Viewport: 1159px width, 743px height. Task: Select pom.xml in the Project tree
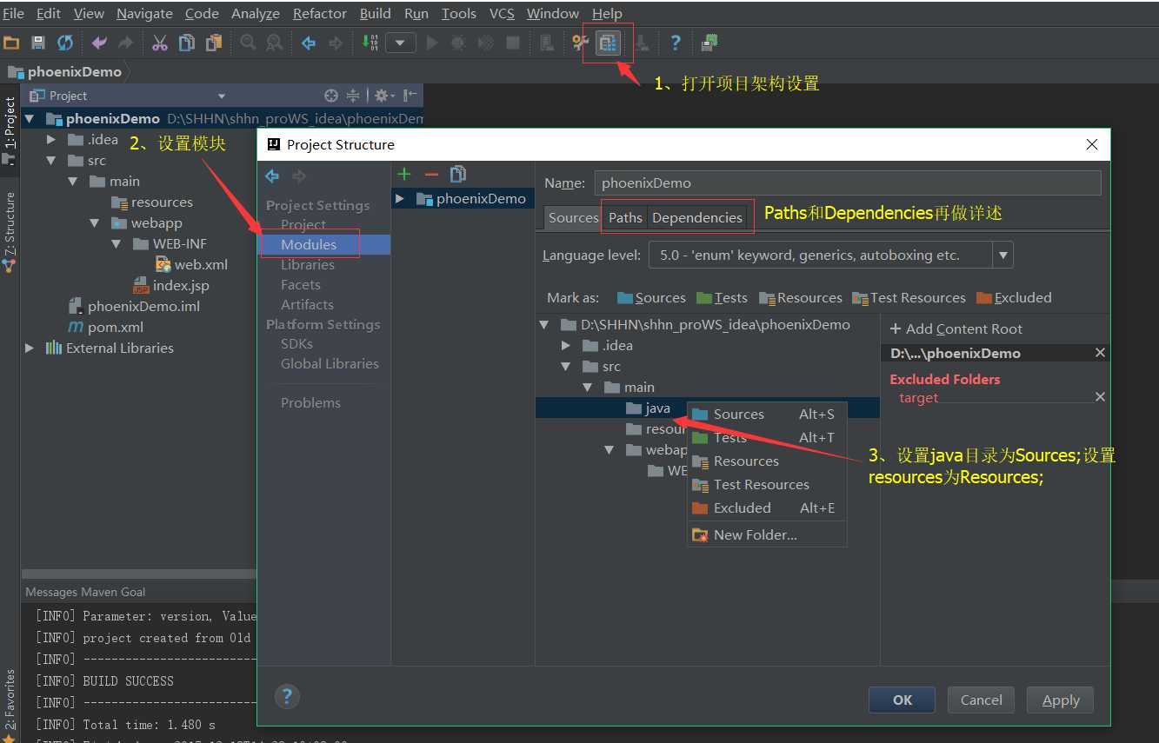105,328
